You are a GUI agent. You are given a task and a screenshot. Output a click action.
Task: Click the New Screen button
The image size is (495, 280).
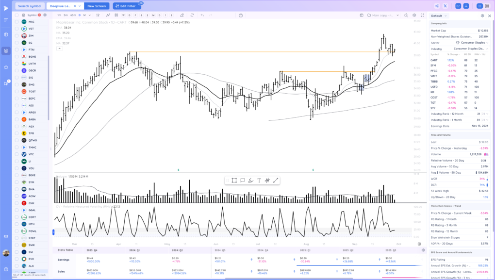pyautogui.click(x=97, y=6)
